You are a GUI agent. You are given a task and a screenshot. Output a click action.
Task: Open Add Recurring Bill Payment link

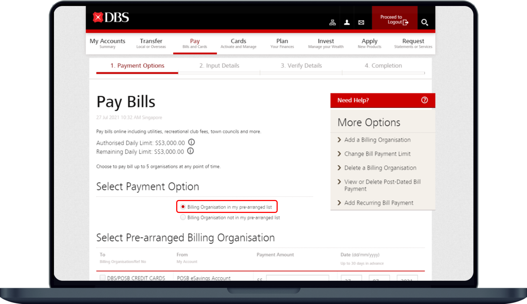(379, 203)
